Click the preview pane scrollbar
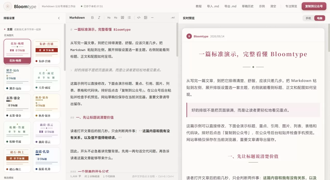The height and width of the screenshot is (180, 330). click(329, 37)
